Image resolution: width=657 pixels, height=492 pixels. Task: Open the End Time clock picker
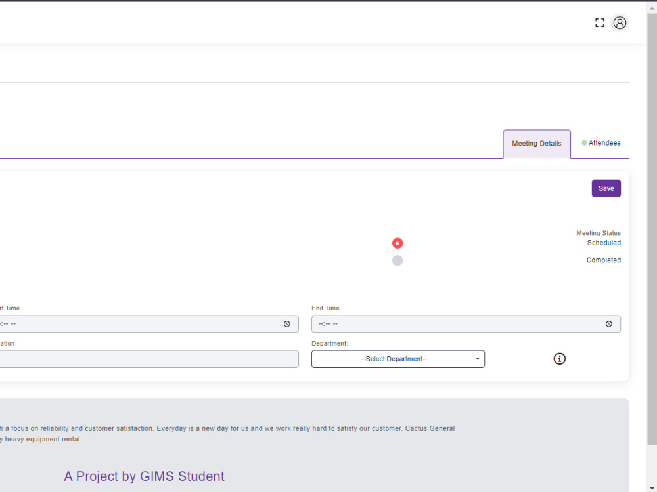click(609, 324)
